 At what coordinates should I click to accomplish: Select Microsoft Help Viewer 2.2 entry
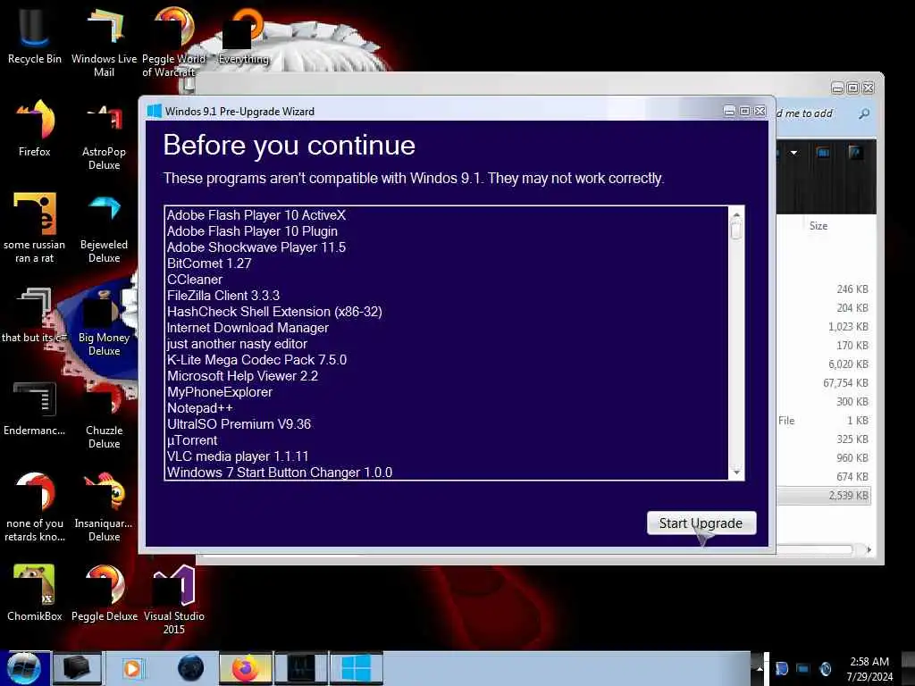coord(243,376)
